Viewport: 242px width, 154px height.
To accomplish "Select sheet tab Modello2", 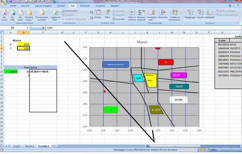I will [29, 146].
